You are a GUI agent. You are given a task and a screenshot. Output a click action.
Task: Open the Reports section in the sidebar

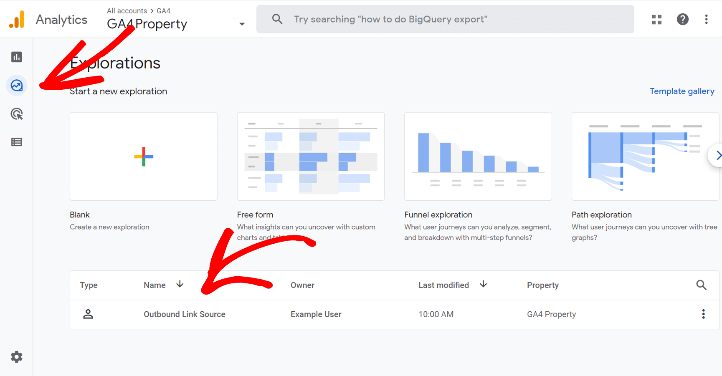[x=17, y=57]
